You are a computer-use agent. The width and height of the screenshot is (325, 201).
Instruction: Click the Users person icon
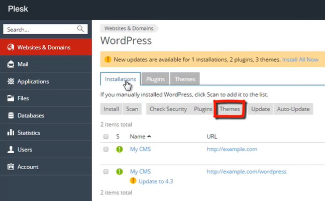click(11, 149)
